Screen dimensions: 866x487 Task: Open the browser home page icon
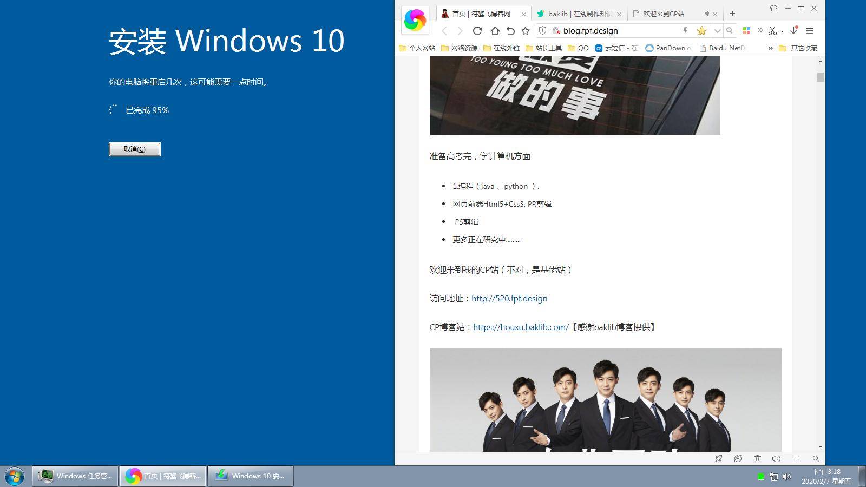pos(495,31)
